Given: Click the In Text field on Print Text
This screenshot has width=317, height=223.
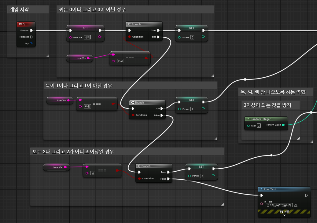Looking at the screenshot, I should pyautogui.click(x=279, y=205).
